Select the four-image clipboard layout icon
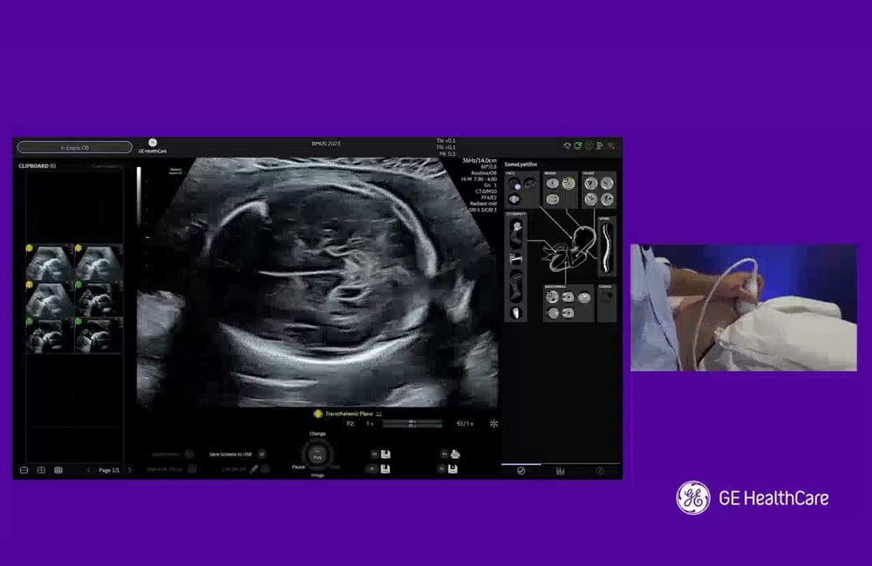872x566 pixels. pyautogui.click(x=41, y=470)
